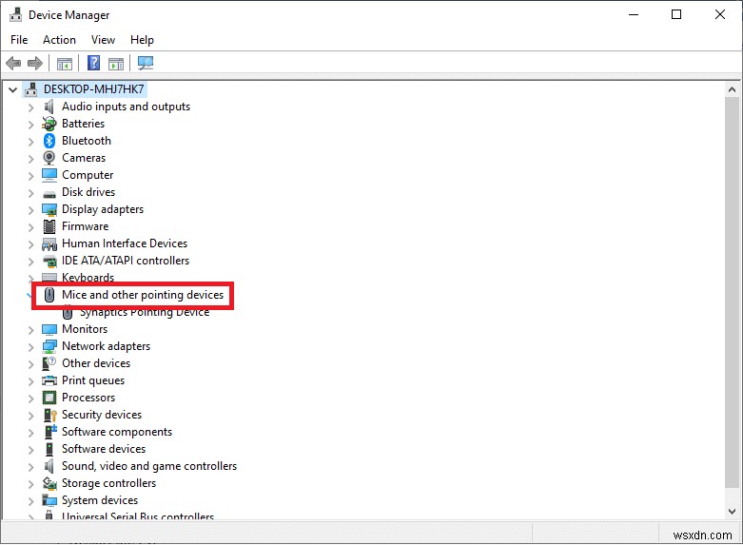
Task: Click the Forward arrow toolbar icon
Action: [x=35, y=63]
